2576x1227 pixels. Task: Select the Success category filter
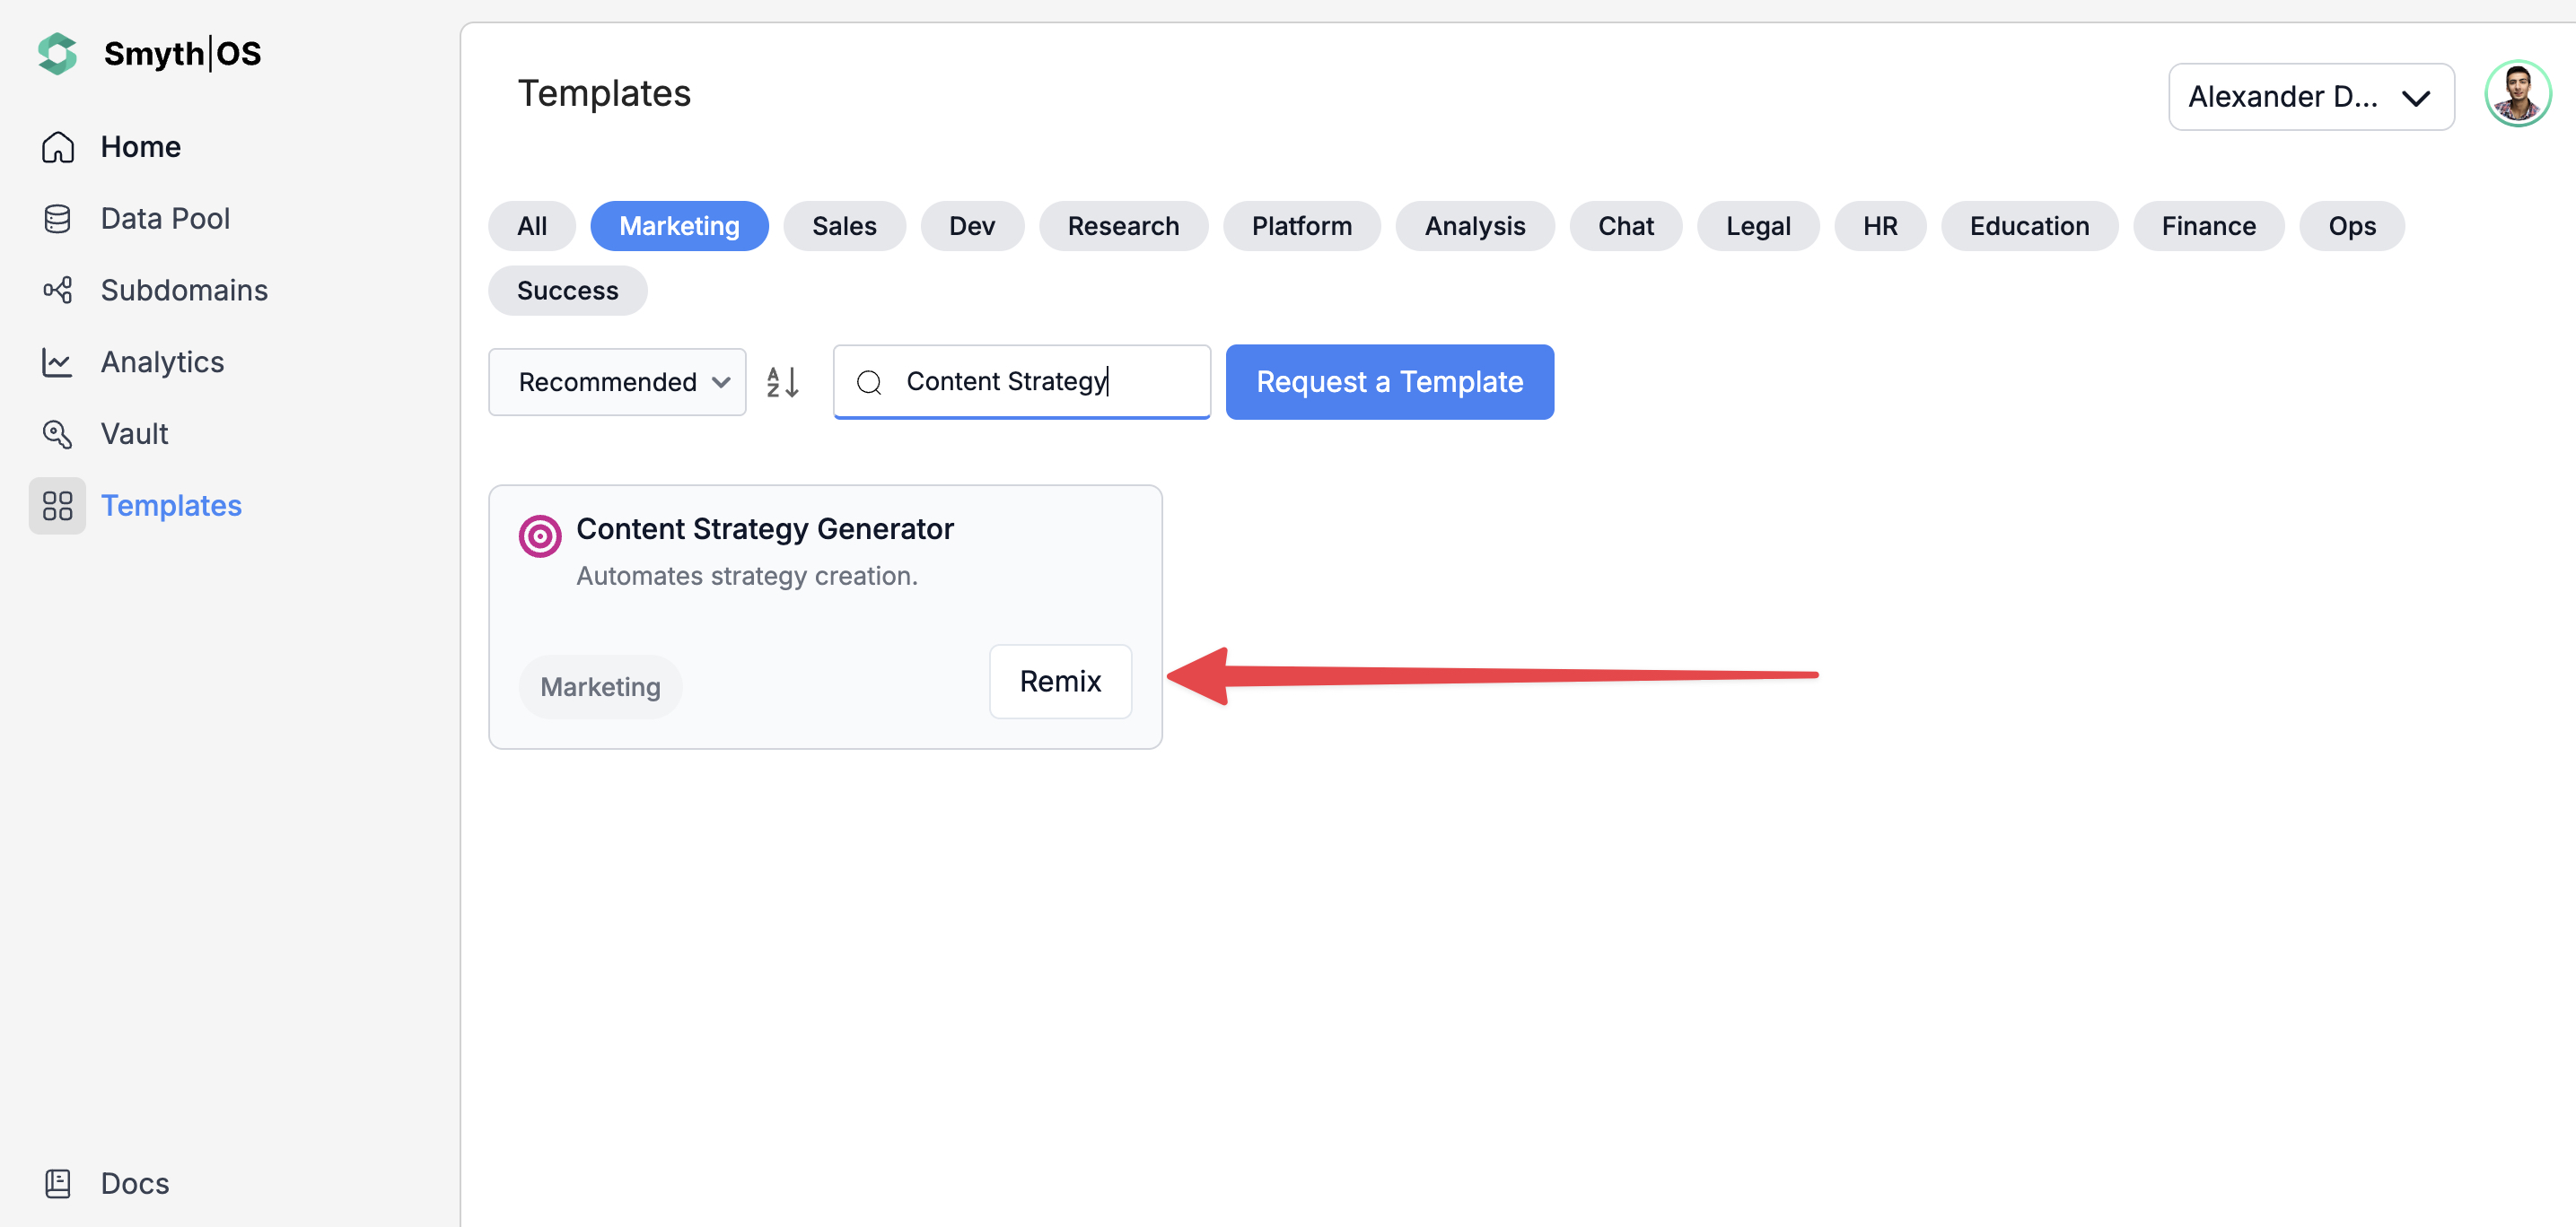point(567,291)
